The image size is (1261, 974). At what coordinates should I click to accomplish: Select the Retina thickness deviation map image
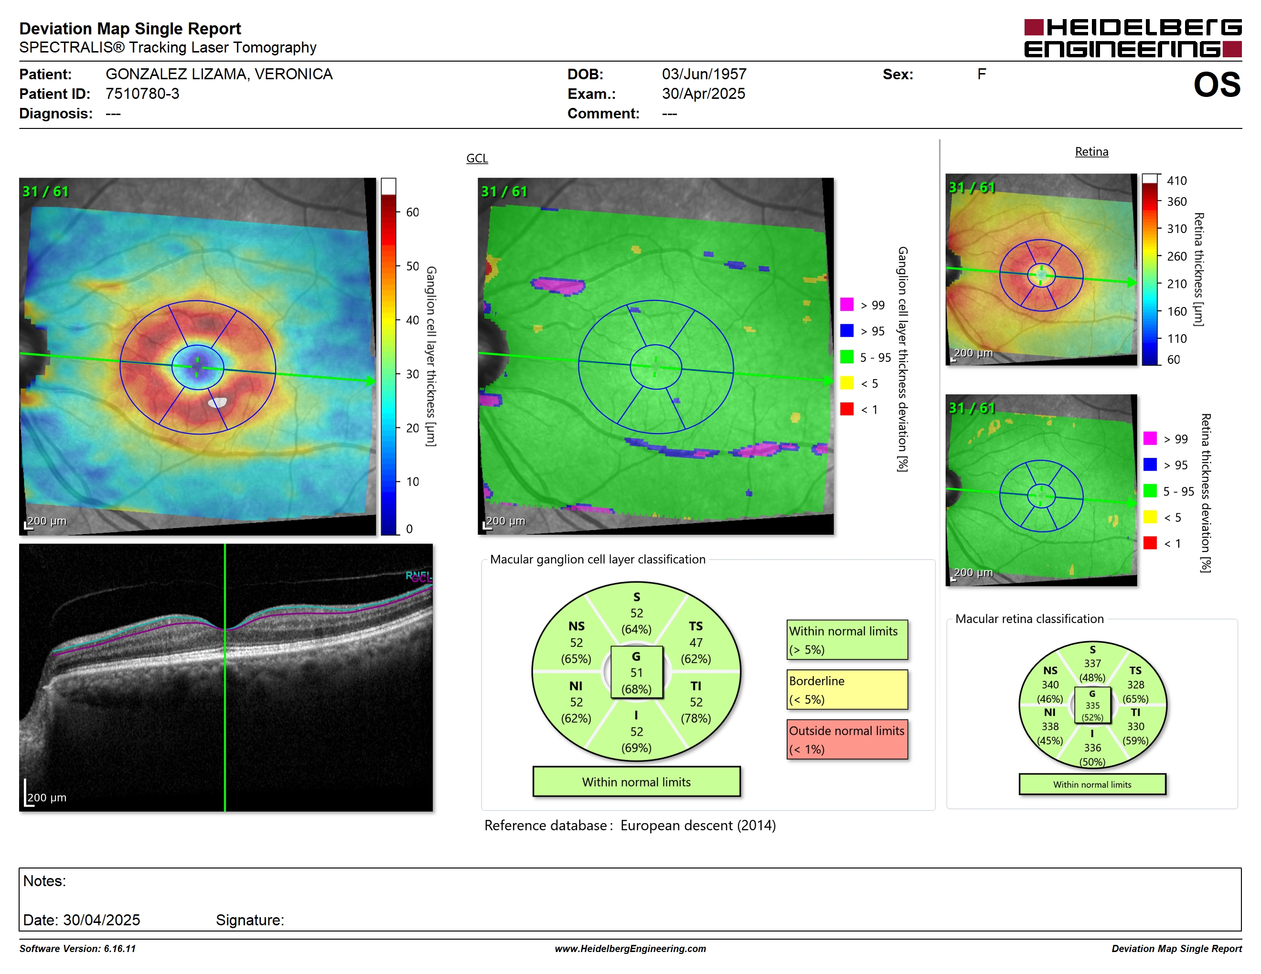pyautogui.click(x=1041, y=490)
